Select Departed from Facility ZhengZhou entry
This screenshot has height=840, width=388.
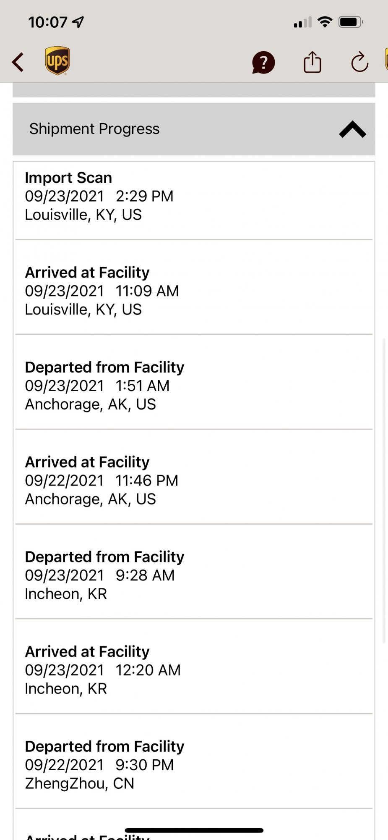(194, 765)
